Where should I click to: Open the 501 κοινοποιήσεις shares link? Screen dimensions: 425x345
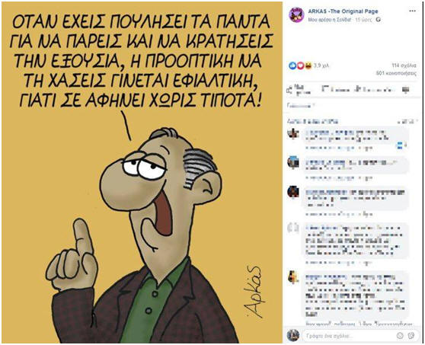[396, 73]
